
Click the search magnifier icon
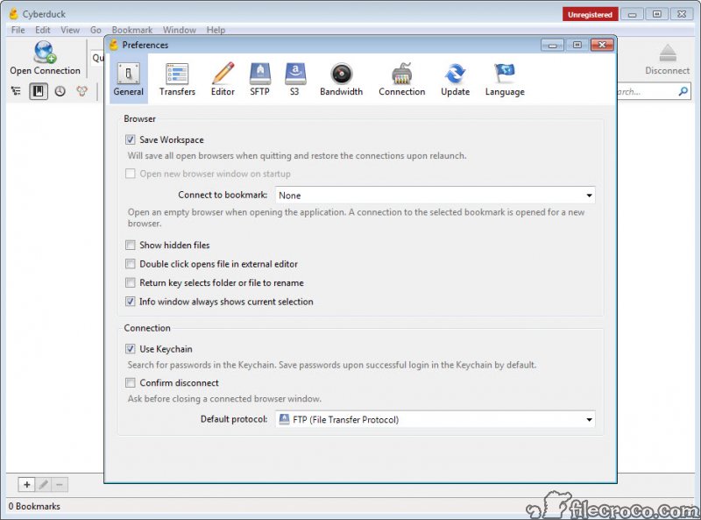coord(683,91)
